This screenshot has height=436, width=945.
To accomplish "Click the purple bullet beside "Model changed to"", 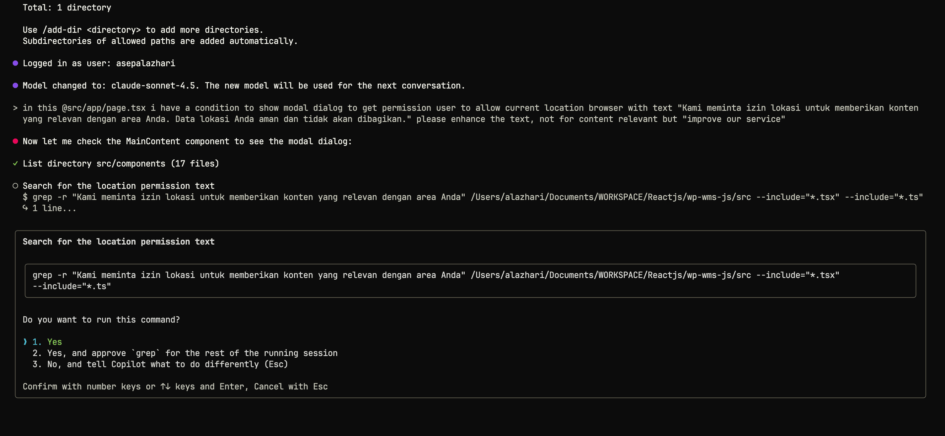I will coord(15,86).
